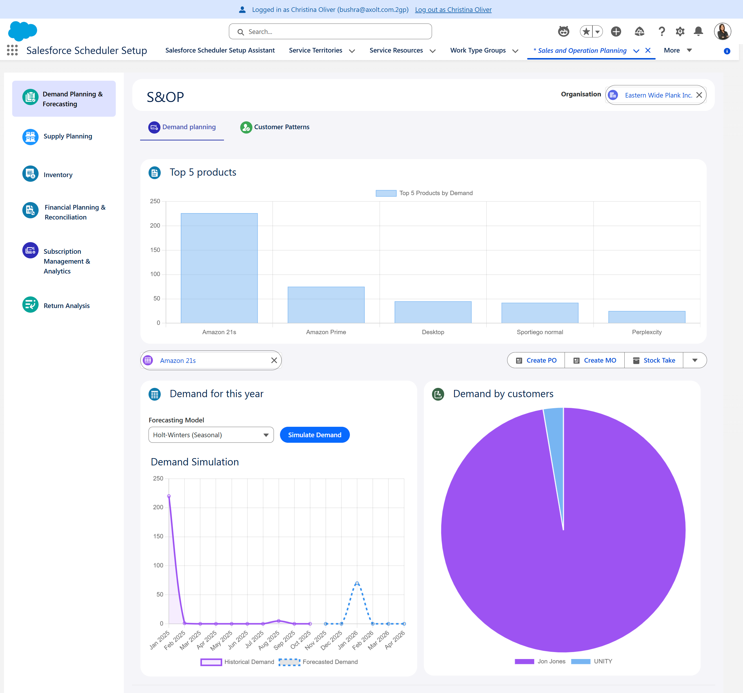Expand the dropdown arrow beside Stock Take
The width and height of the screenshot is (743, 693).
coord(695,360)
